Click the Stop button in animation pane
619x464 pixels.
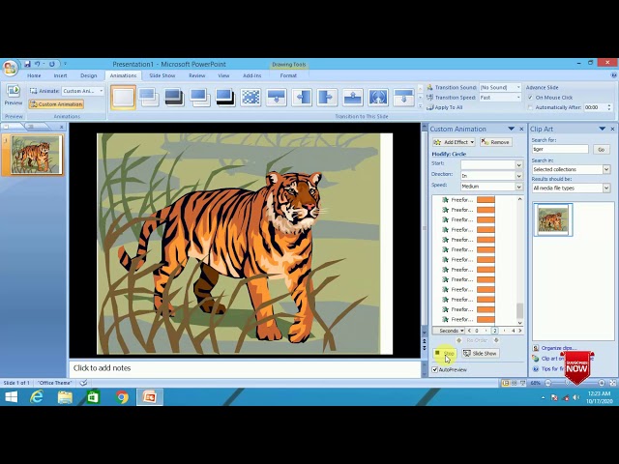(445, 353)
